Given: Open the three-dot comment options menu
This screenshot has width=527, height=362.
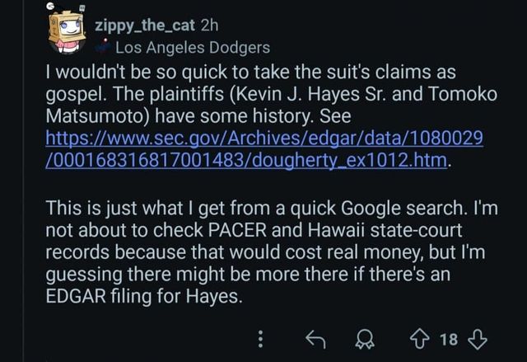Looking at the screenshot, I should [x=261, y=339].
